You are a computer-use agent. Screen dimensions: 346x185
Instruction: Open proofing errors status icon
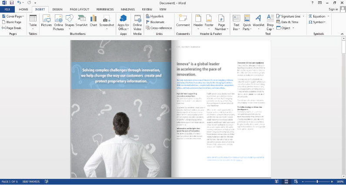pyautogui.click(x=47, y=182)
